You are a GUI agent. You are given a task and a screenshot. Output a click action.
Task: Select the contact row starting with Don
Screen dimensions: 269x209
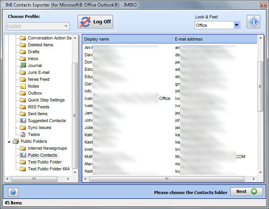coord(170,62)
